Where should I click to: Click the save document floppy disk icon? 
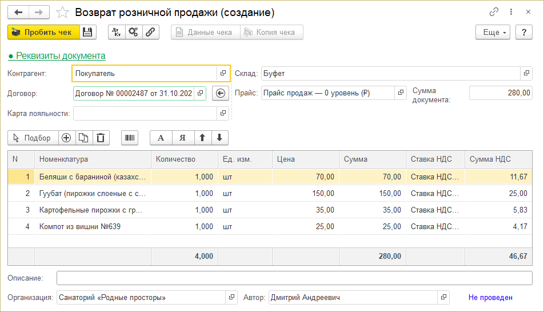(x=87, y=33)
